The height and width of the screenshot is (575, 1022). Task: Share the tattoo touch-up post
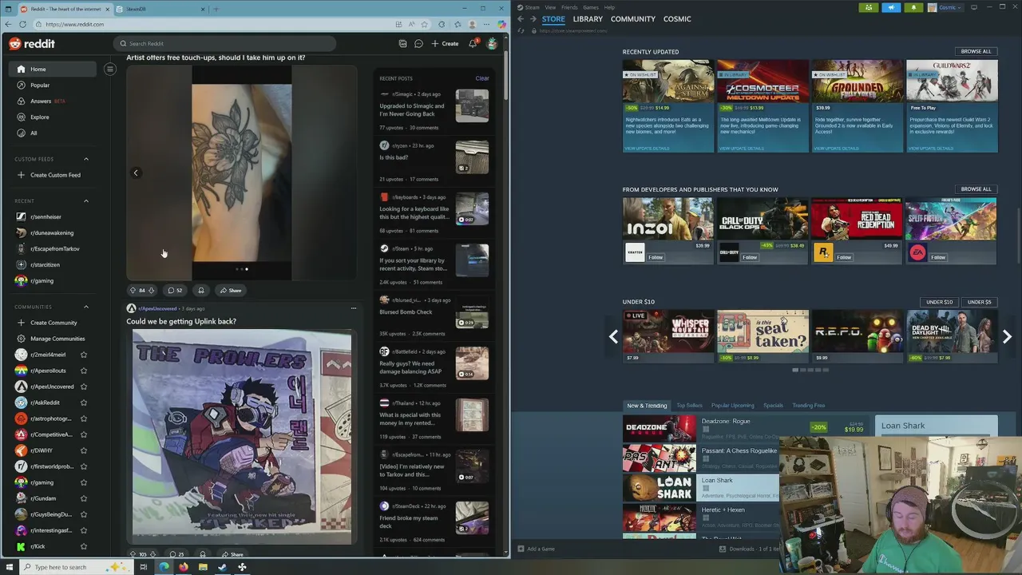pyautogui.click(x=231, y=291)
